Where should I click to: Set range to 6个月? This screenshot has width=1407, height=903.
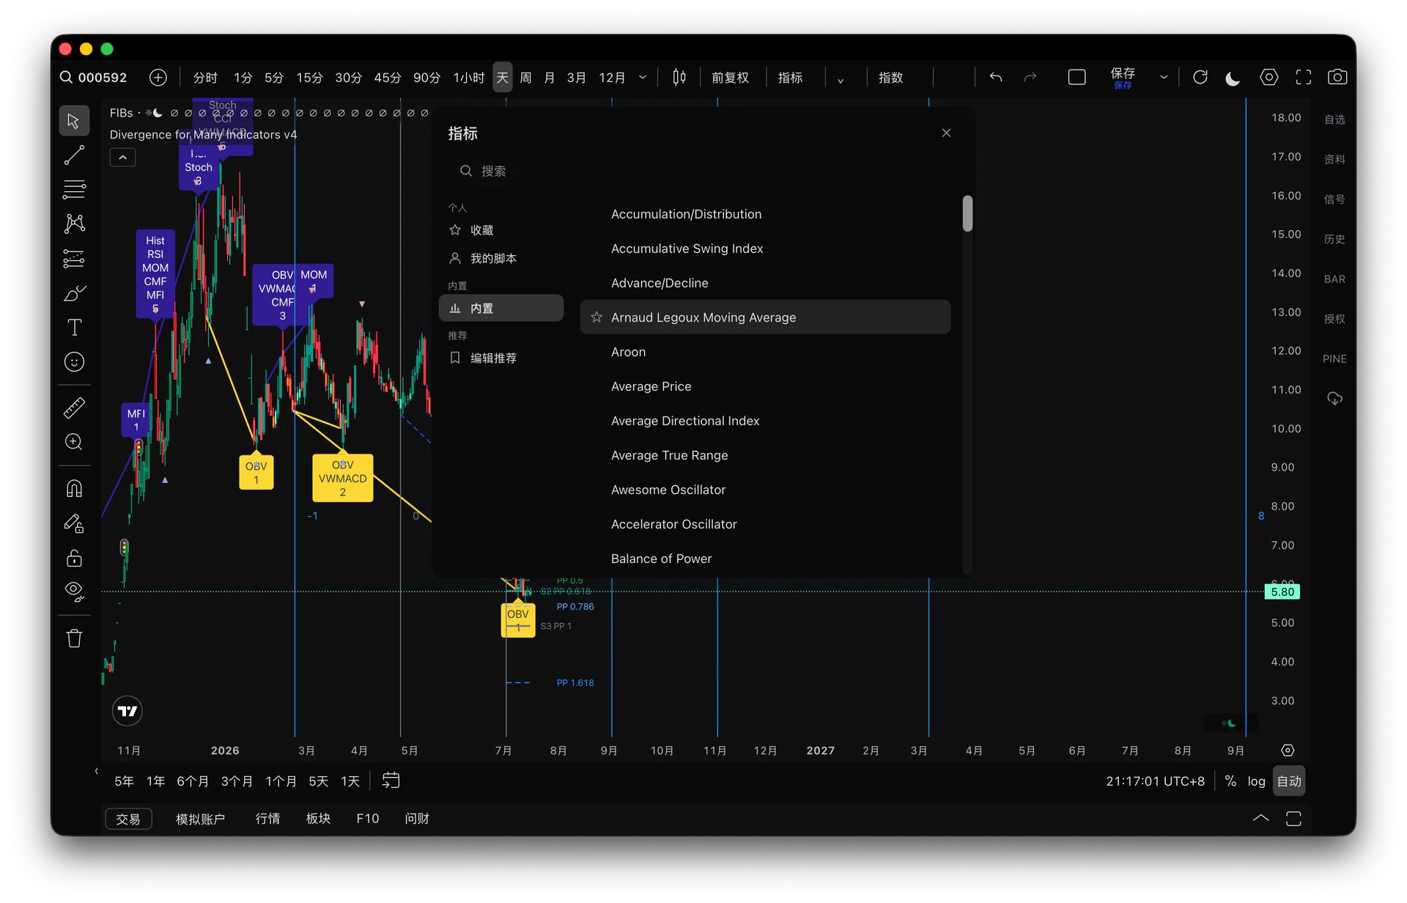pyautogui.click(x=192, y=781)
